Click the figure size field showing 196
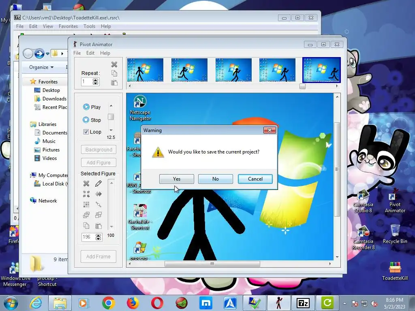The width and height of the screenshot is (415, 311). coord(88,237)
